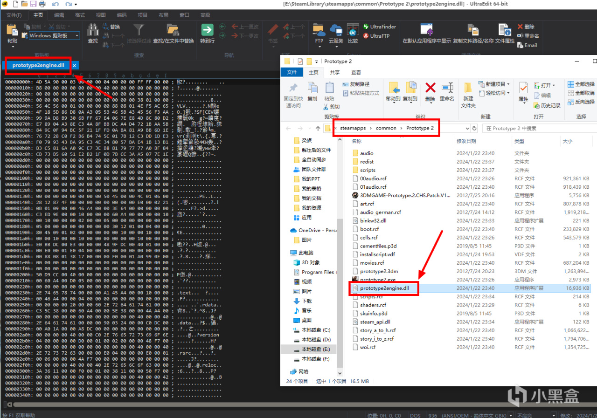This screenshot has height=418, width=597.
Task: Switch to the 视图 ribbon tab in UltraEdit
Action: click(101, 15)
